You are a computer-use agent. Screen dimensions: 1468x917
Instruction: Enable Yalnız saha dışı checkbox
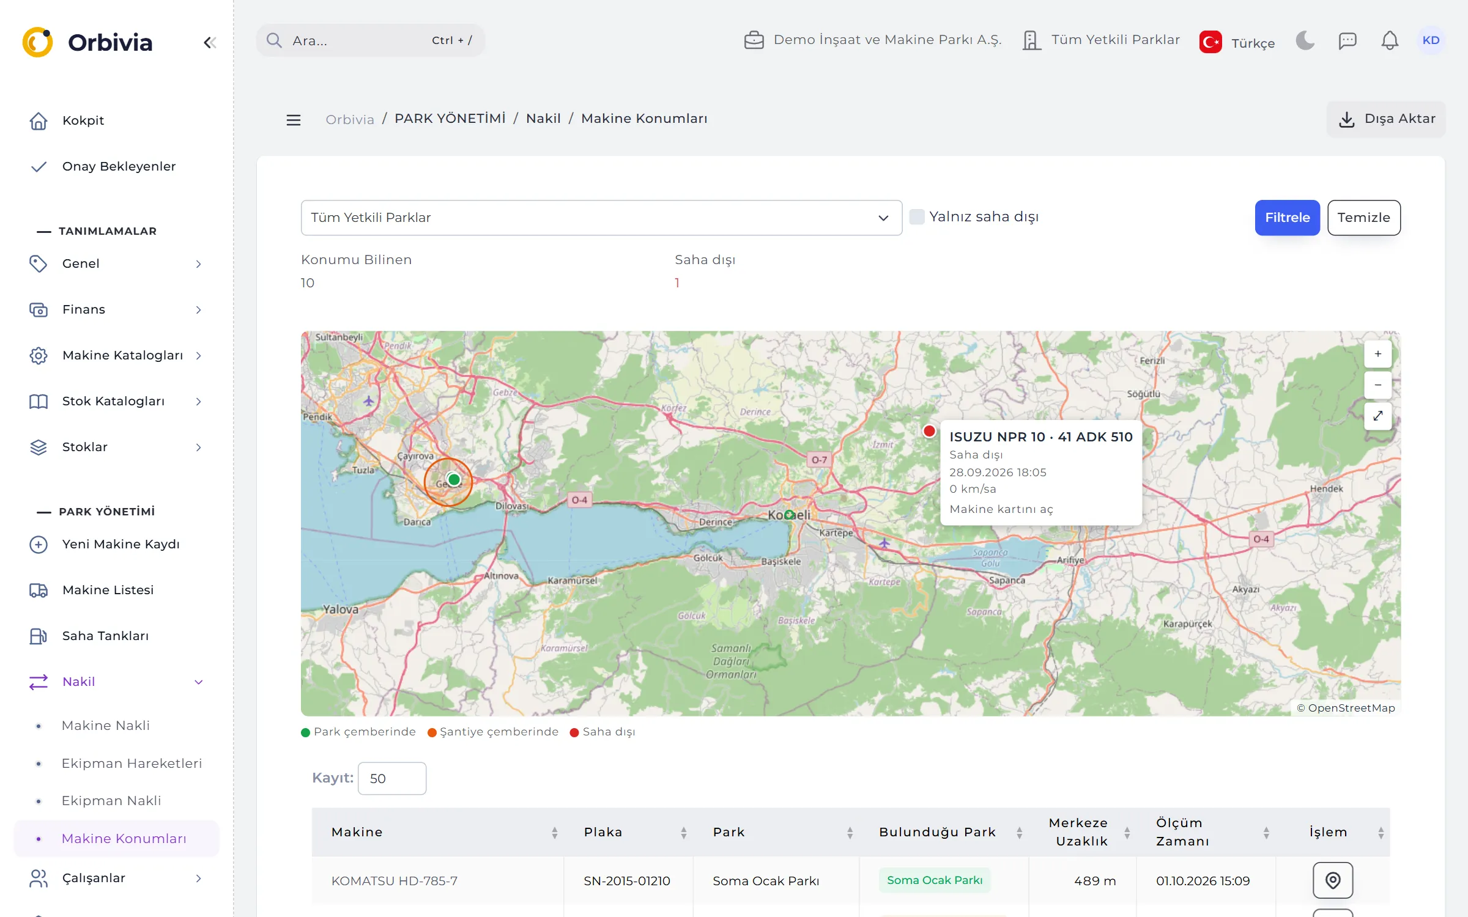pyautogui.click(x=916, y=217)
